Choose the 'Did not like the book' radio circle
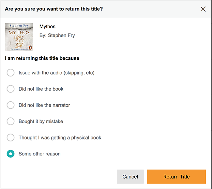Viewport: 212px width, 189px height. (x=10, y=89)
